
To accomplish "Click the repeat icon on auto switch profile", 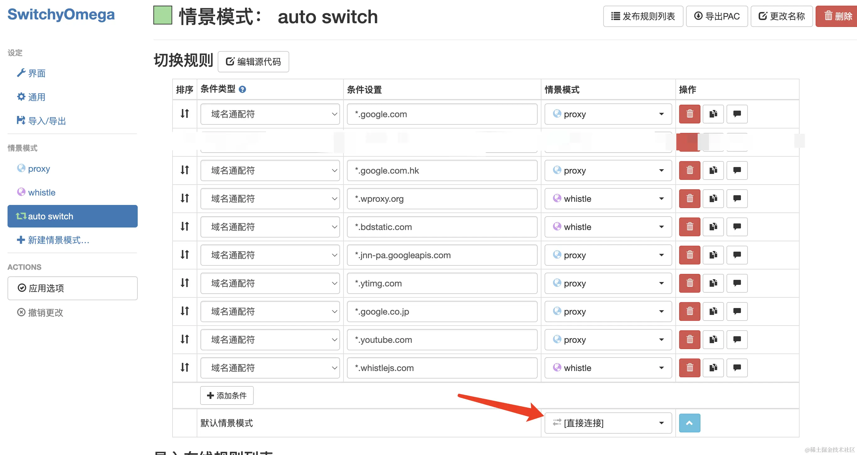I will tap(21, 216).
